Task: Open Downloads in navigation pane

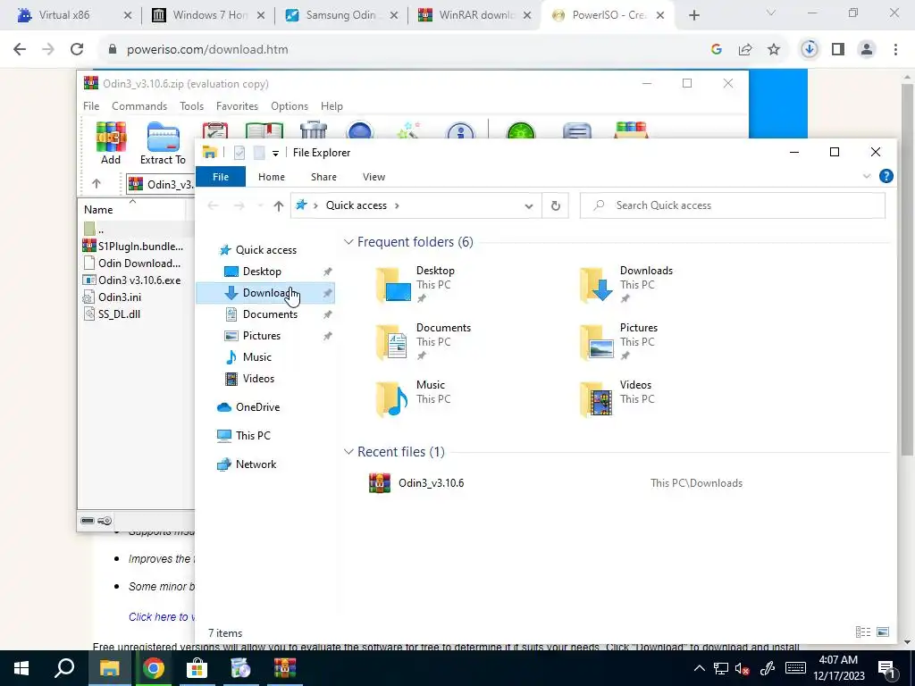Action: [266, 293]
